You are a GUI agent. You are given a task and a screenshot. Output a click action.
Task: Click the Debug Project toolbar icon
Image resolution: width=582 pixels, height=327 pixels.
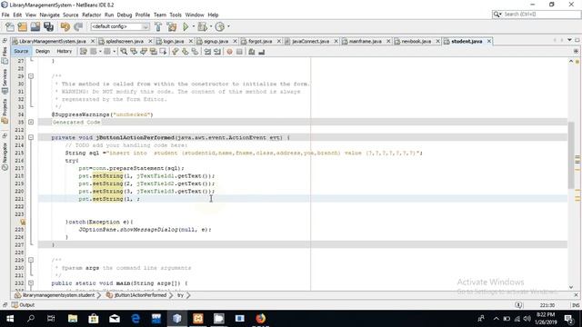click(x=202, y=26)
